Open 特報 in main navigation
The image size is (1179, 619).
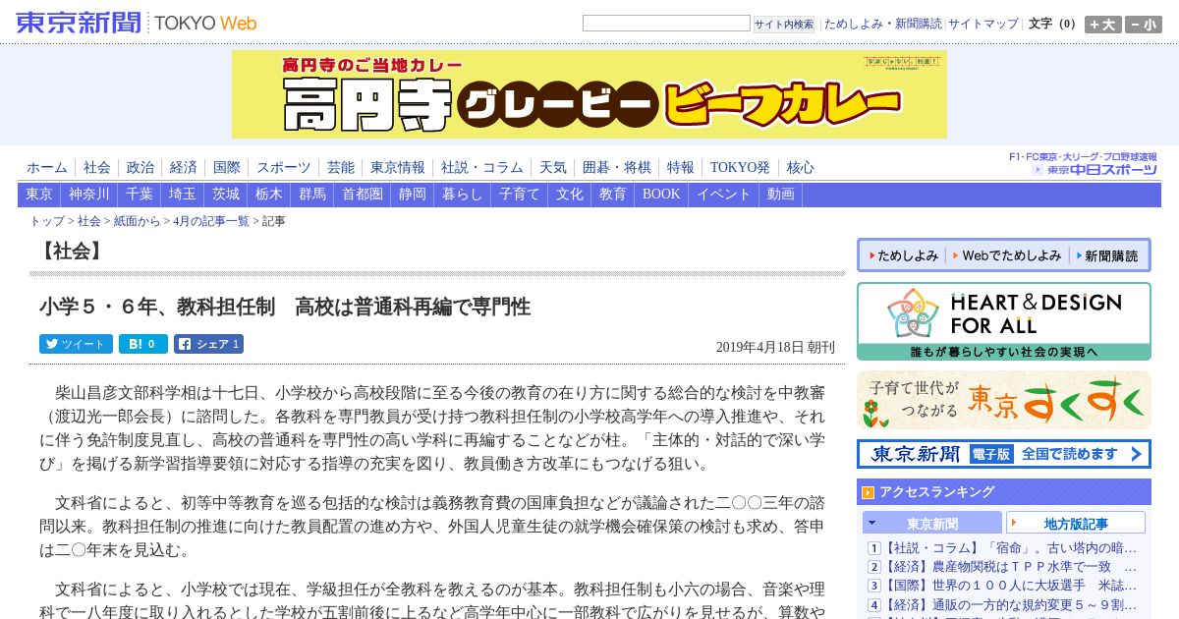point(680,167)
